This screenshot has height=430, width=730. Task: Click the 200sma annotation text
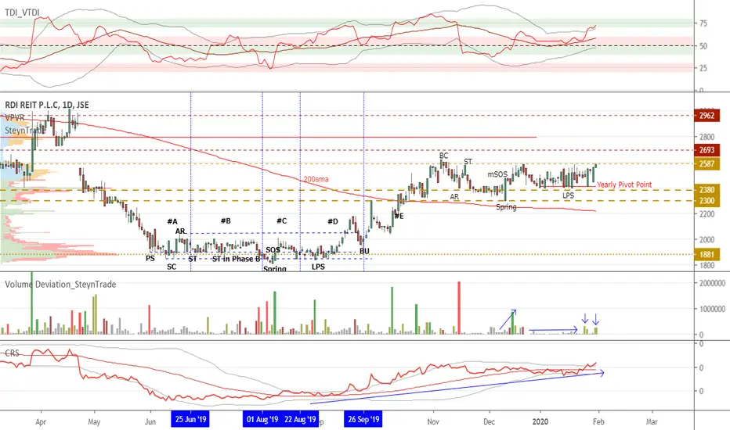pos(316,179)
